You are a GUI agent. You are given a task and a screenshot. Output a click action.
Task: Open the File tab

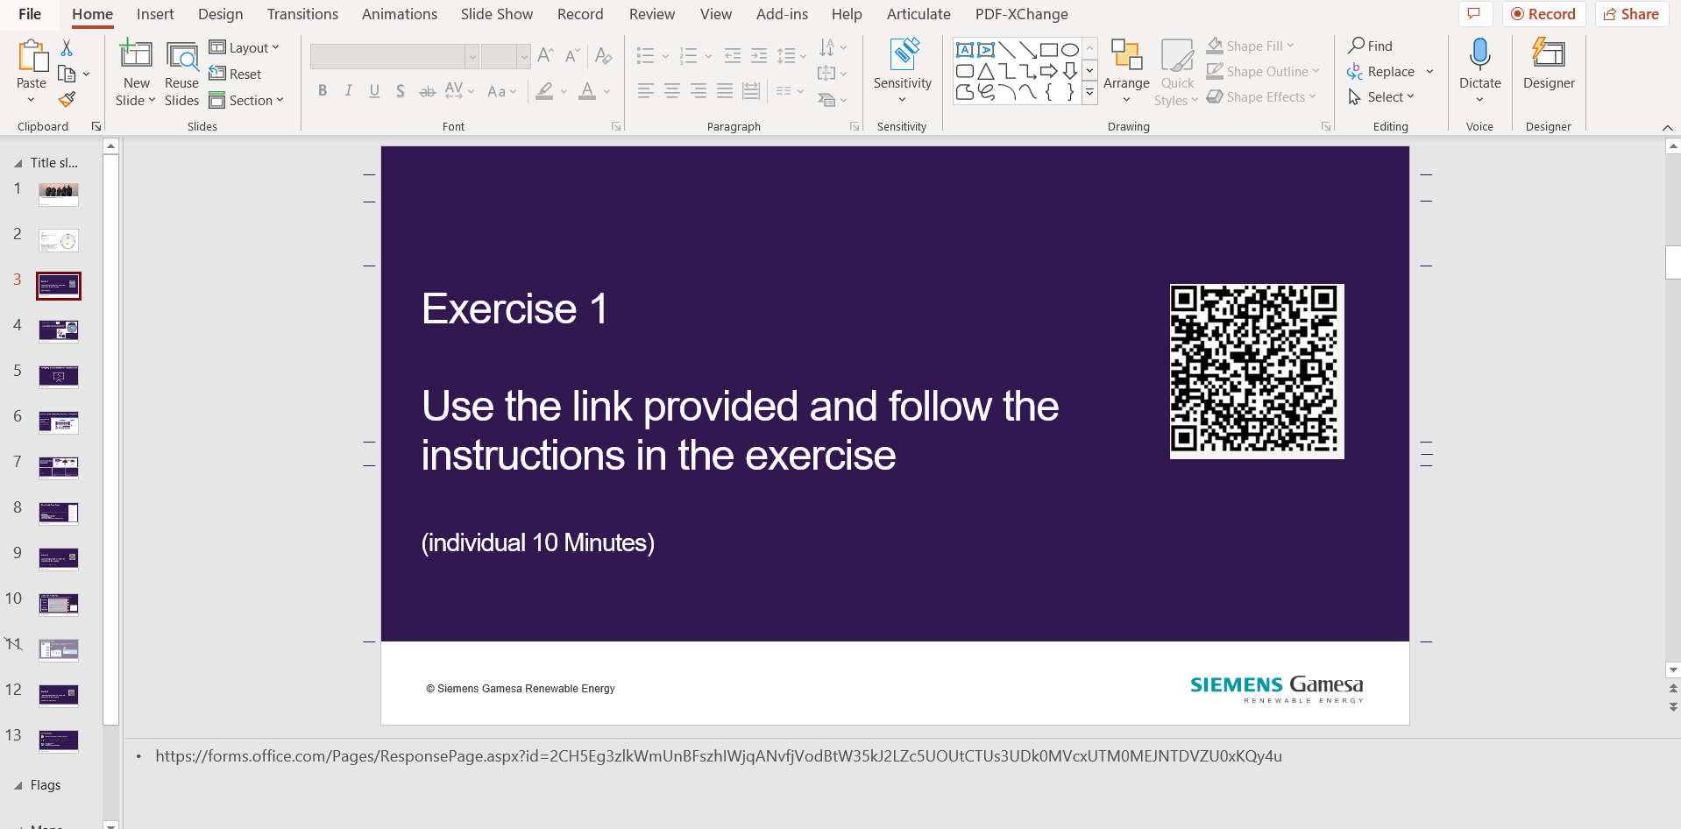(x=30, y=14)
